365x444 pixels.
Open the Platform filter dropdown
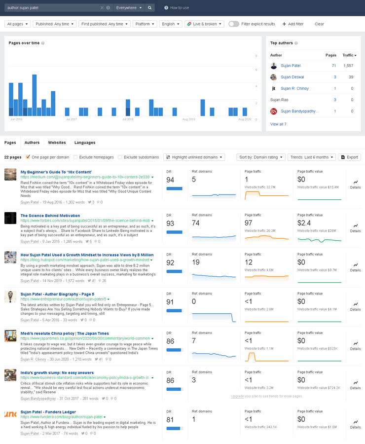pyautogui.click(x=145, y=24)
